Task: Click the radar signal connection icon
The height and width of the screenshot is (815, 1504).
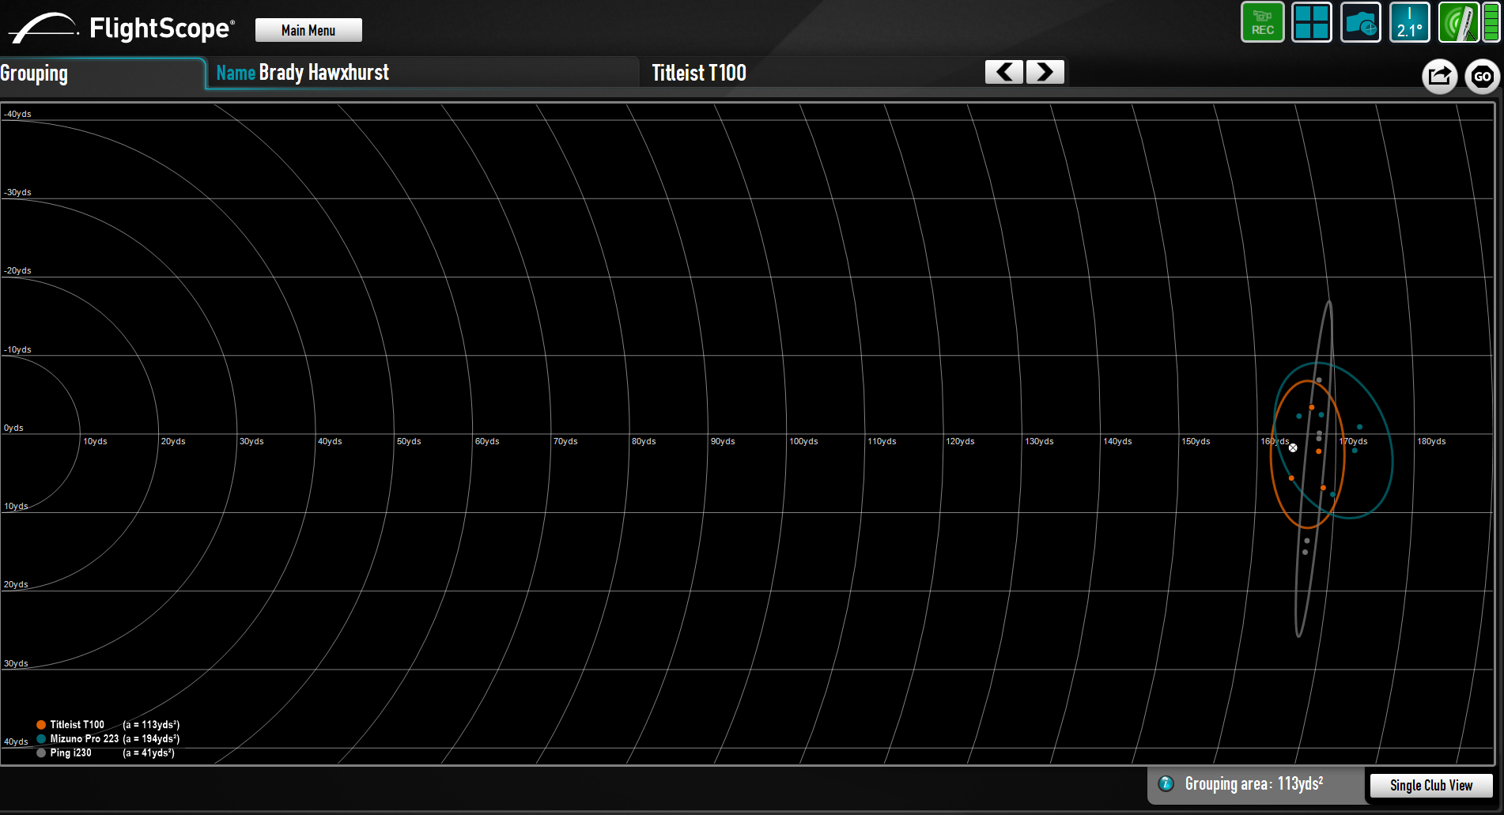Action: click(1459, 22)
